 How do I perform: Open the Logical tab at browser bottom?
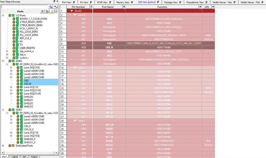15,157
